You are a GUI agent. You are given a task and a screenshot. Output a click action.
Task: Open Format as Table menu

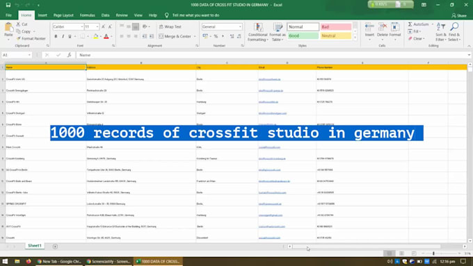tap(278, 32)
